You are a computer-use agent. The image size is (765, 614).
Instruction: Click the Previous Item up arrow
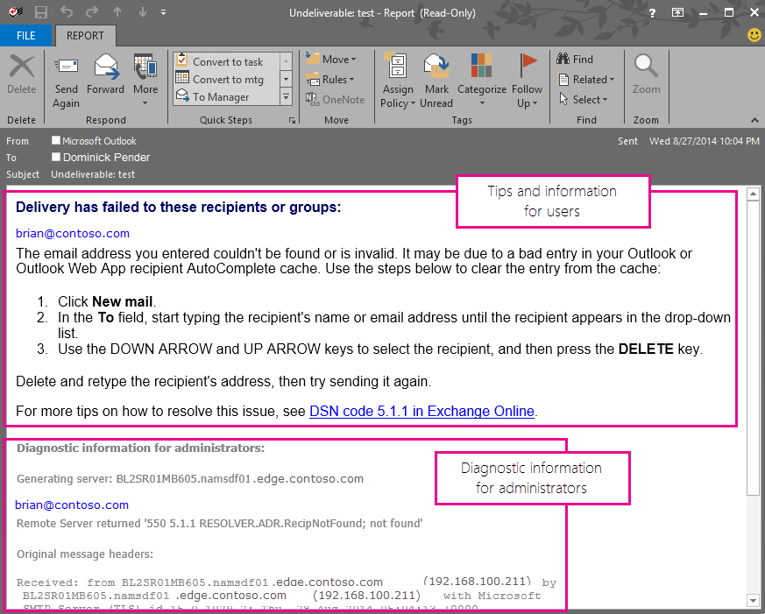pyautogui.click(x=117, y=12)
